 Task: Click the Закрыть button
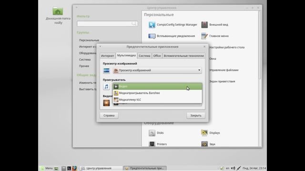[x=196, y=115]
